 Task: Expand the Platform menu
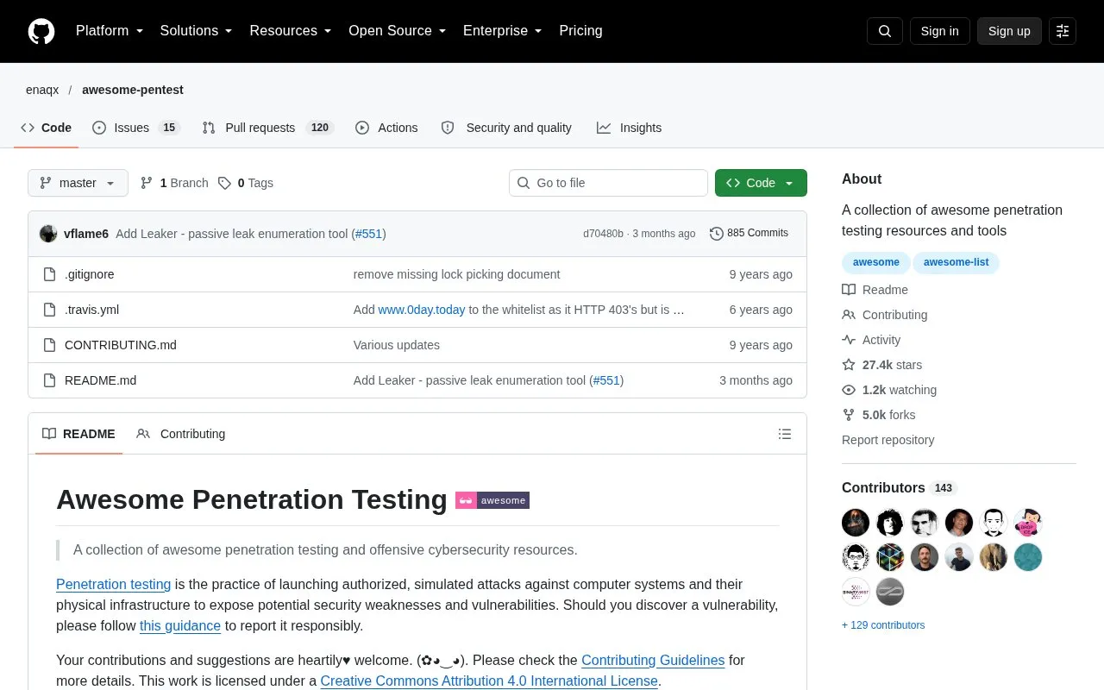click(110, 31)
